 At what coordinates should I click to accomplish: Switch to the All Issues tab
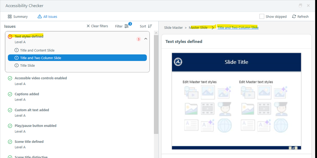(x=47, y=17)
